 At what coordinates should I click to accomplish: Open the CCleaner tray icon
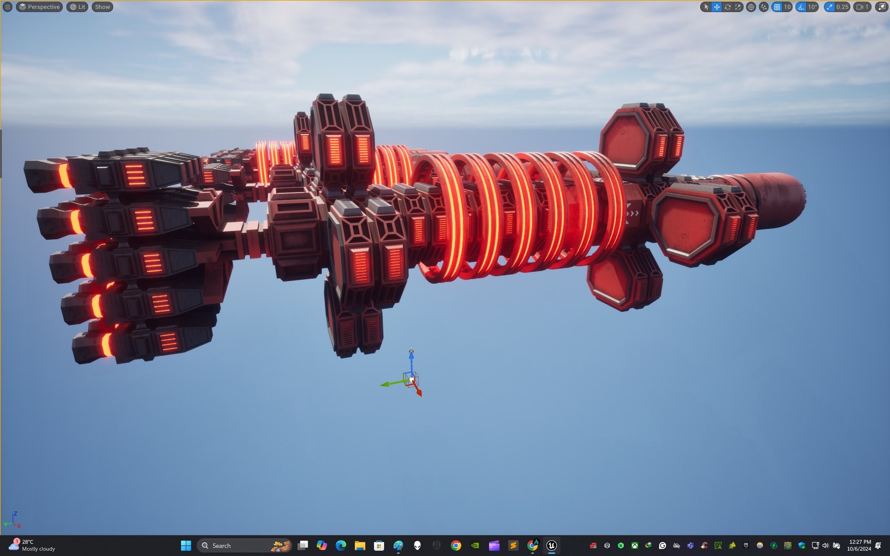[704, 546]
